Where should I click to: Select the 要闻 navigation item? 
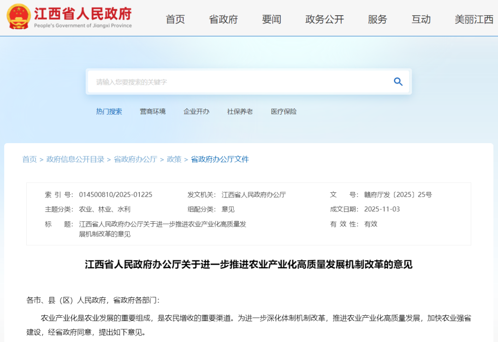271,20
